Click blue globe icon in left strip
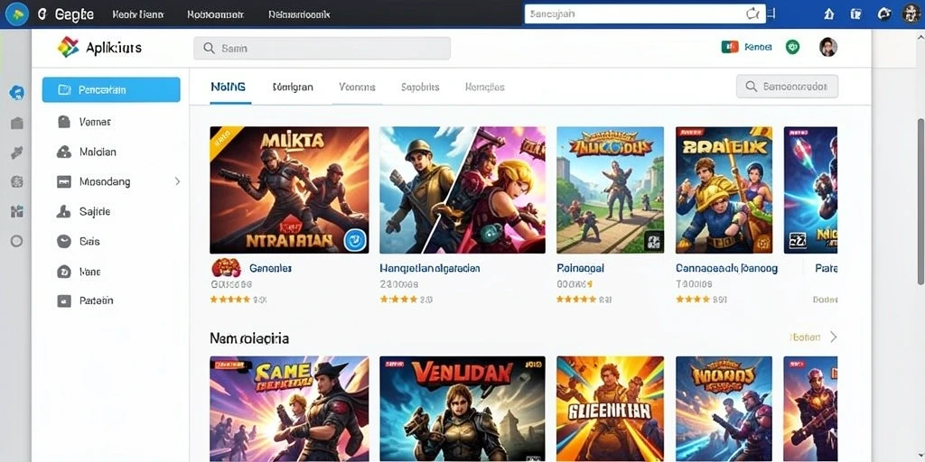925x462 pixels. pos(17,93)
